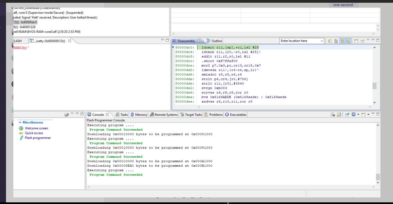Click the Flash programmer lightning icon
Viewport: 393px width, 204px height.
(x=21, y=138)
